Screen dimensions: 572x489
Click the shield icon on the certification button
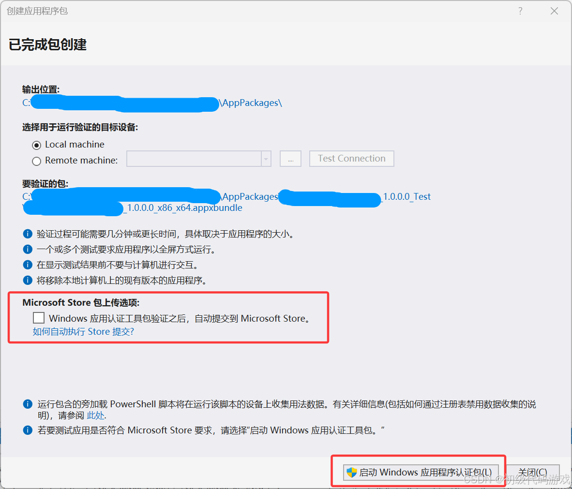[352, 473]
